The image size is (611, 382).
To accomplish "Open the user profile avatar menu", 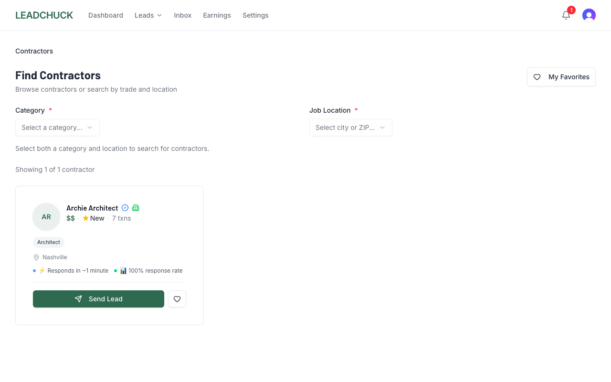I will tap(589, 15).
